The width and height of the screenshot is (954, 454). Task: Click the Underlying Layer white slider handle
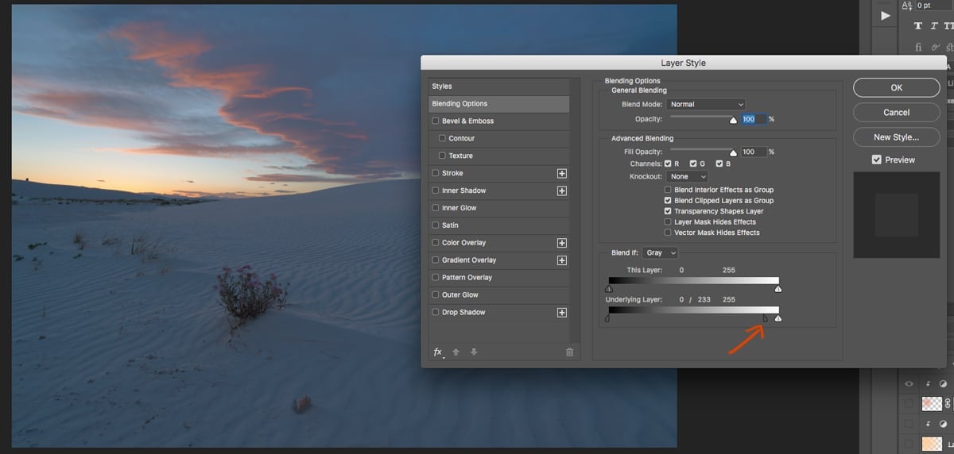(778, 318)
